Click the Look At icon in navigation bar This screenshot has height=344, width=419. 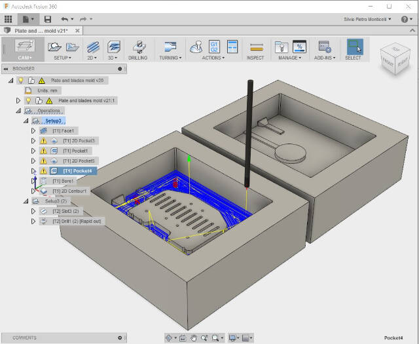point(183,338)
